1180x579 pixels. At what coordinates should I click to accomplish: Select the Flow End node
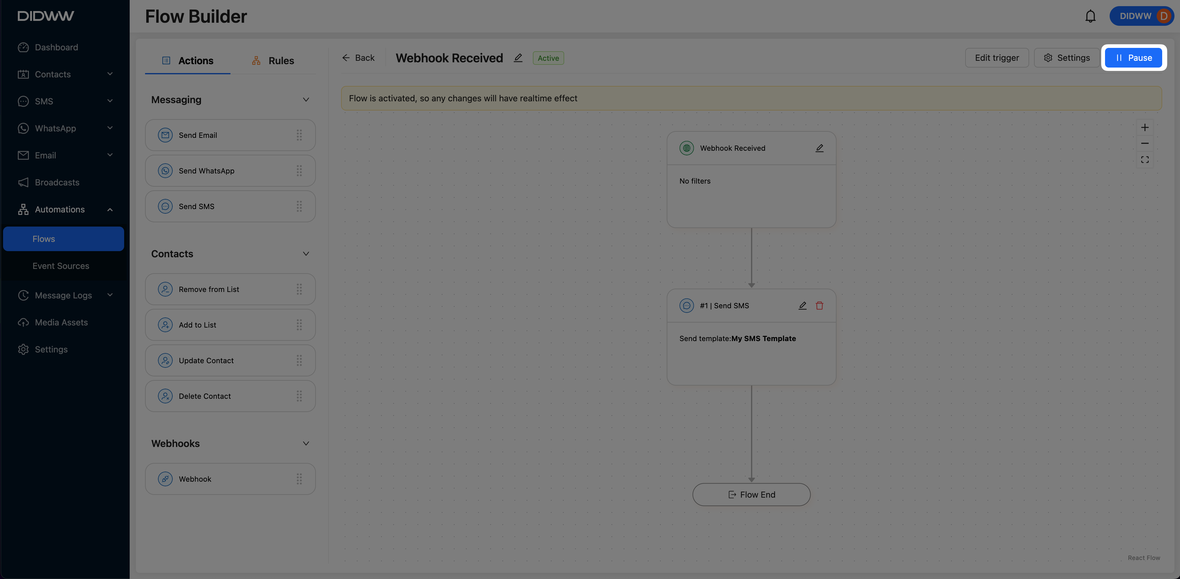tap(751, 495)
